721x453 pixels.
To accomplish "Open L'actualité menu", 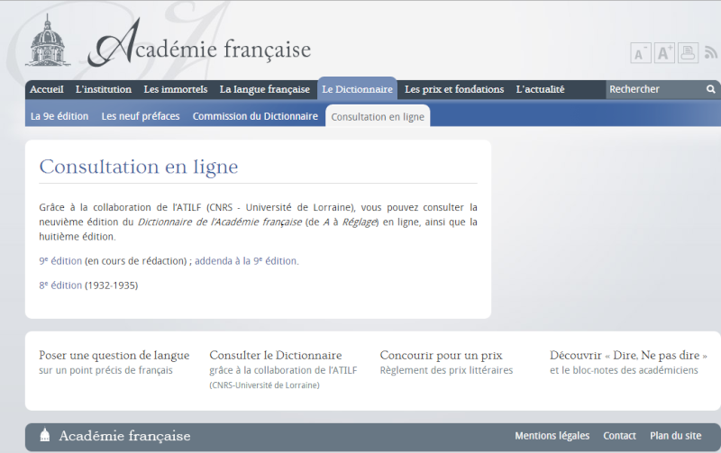I will (540, 89).
